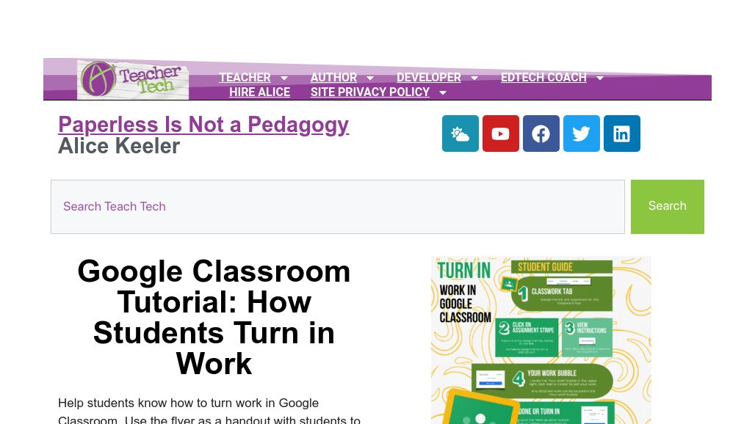Expand the EdTech Coach menu arrow
Image resolution: width=755 pixels, height=424 pixels.
(600, 78)
